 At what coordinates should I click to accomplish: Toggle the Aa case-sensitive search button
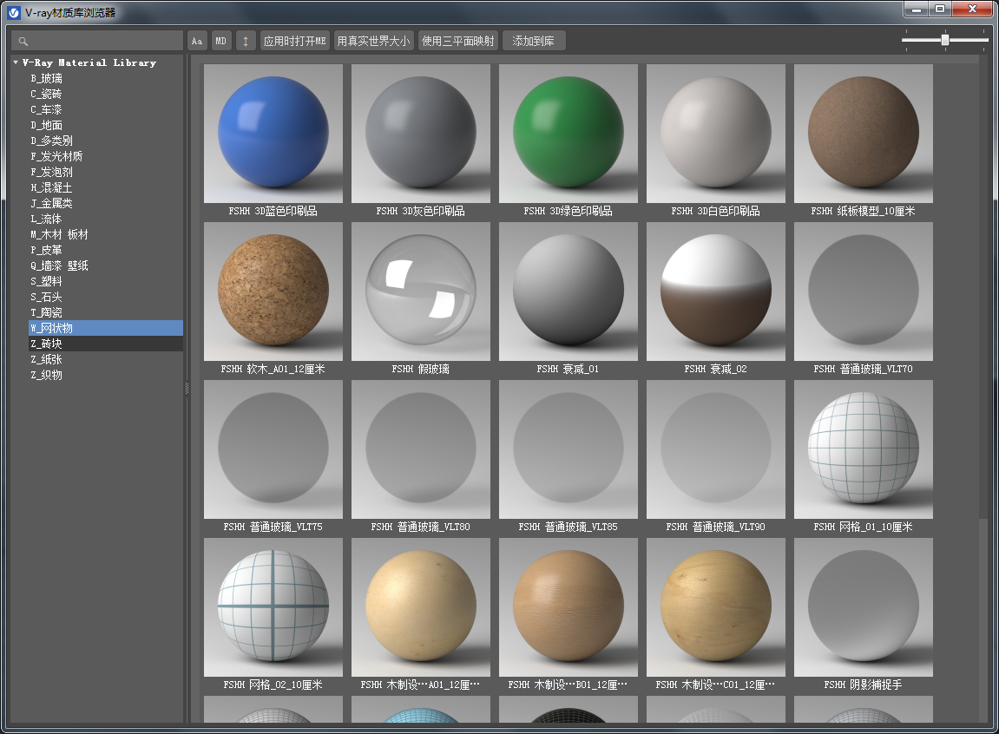coord(197,42)
